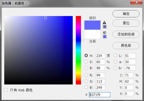This screenshot has height=101, width=144.
Task: Click the dialog title 拾色器（前景色）
Action: 14,3
